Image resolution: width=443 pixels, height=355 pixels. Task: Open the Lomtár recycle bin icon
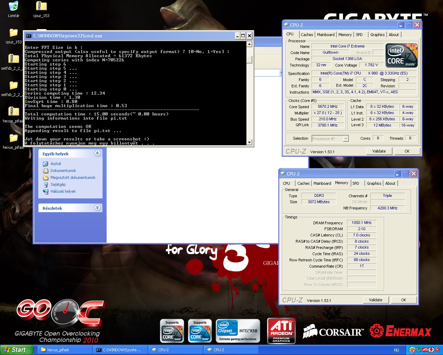pos(13,6)
